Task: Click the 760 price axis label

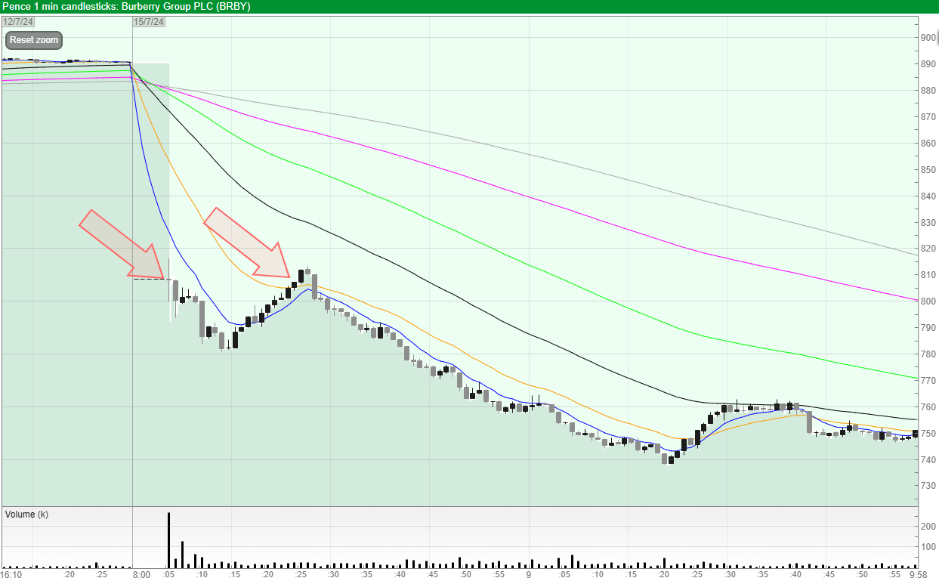Action: (x=928, y=407)
